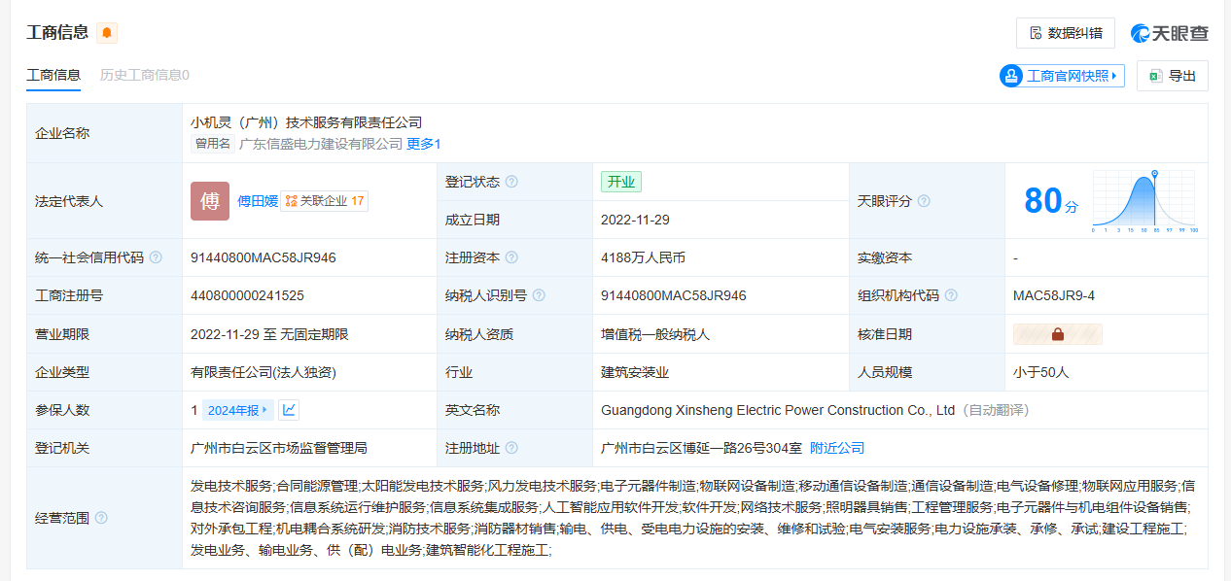This screenshot has width=1231, height=581.
Task: Click company name 小机灵（广州）技术服务有限责任公司
Action: coord(306,122)
